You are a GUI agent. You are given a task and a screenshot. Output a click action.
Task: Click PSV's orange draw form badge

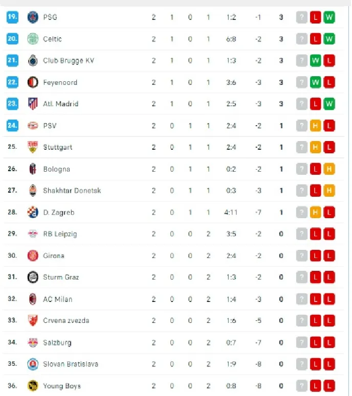click(x=316, y=126)
